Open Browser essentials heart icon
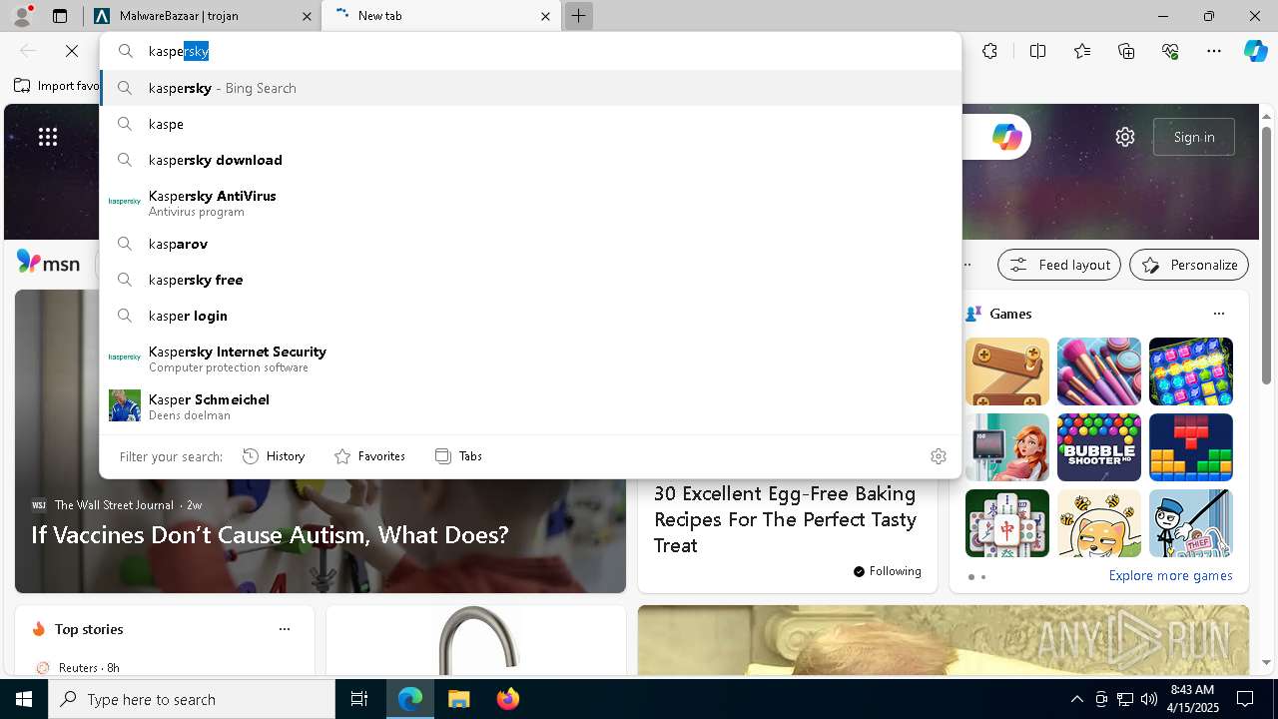Screen dimensions: 1278x719 (1170, 51)
